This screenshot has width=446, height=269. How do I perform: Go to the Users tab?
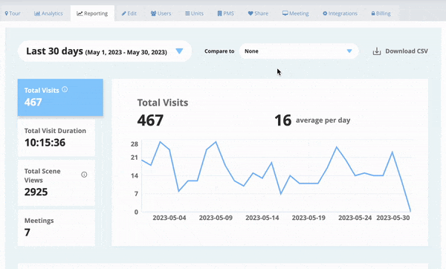(x=161, y=13)
